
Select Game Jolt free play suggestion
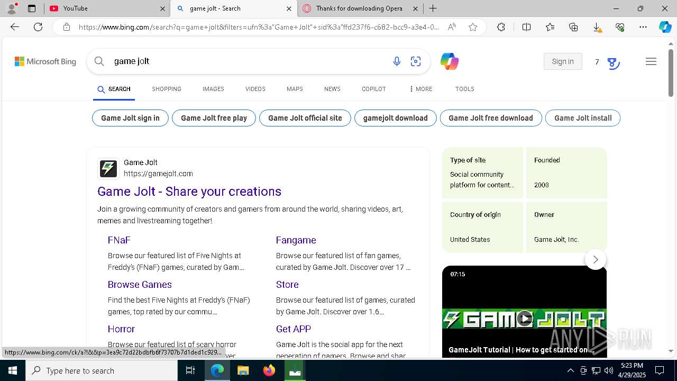pyautogui.click(x=214, y=118)
